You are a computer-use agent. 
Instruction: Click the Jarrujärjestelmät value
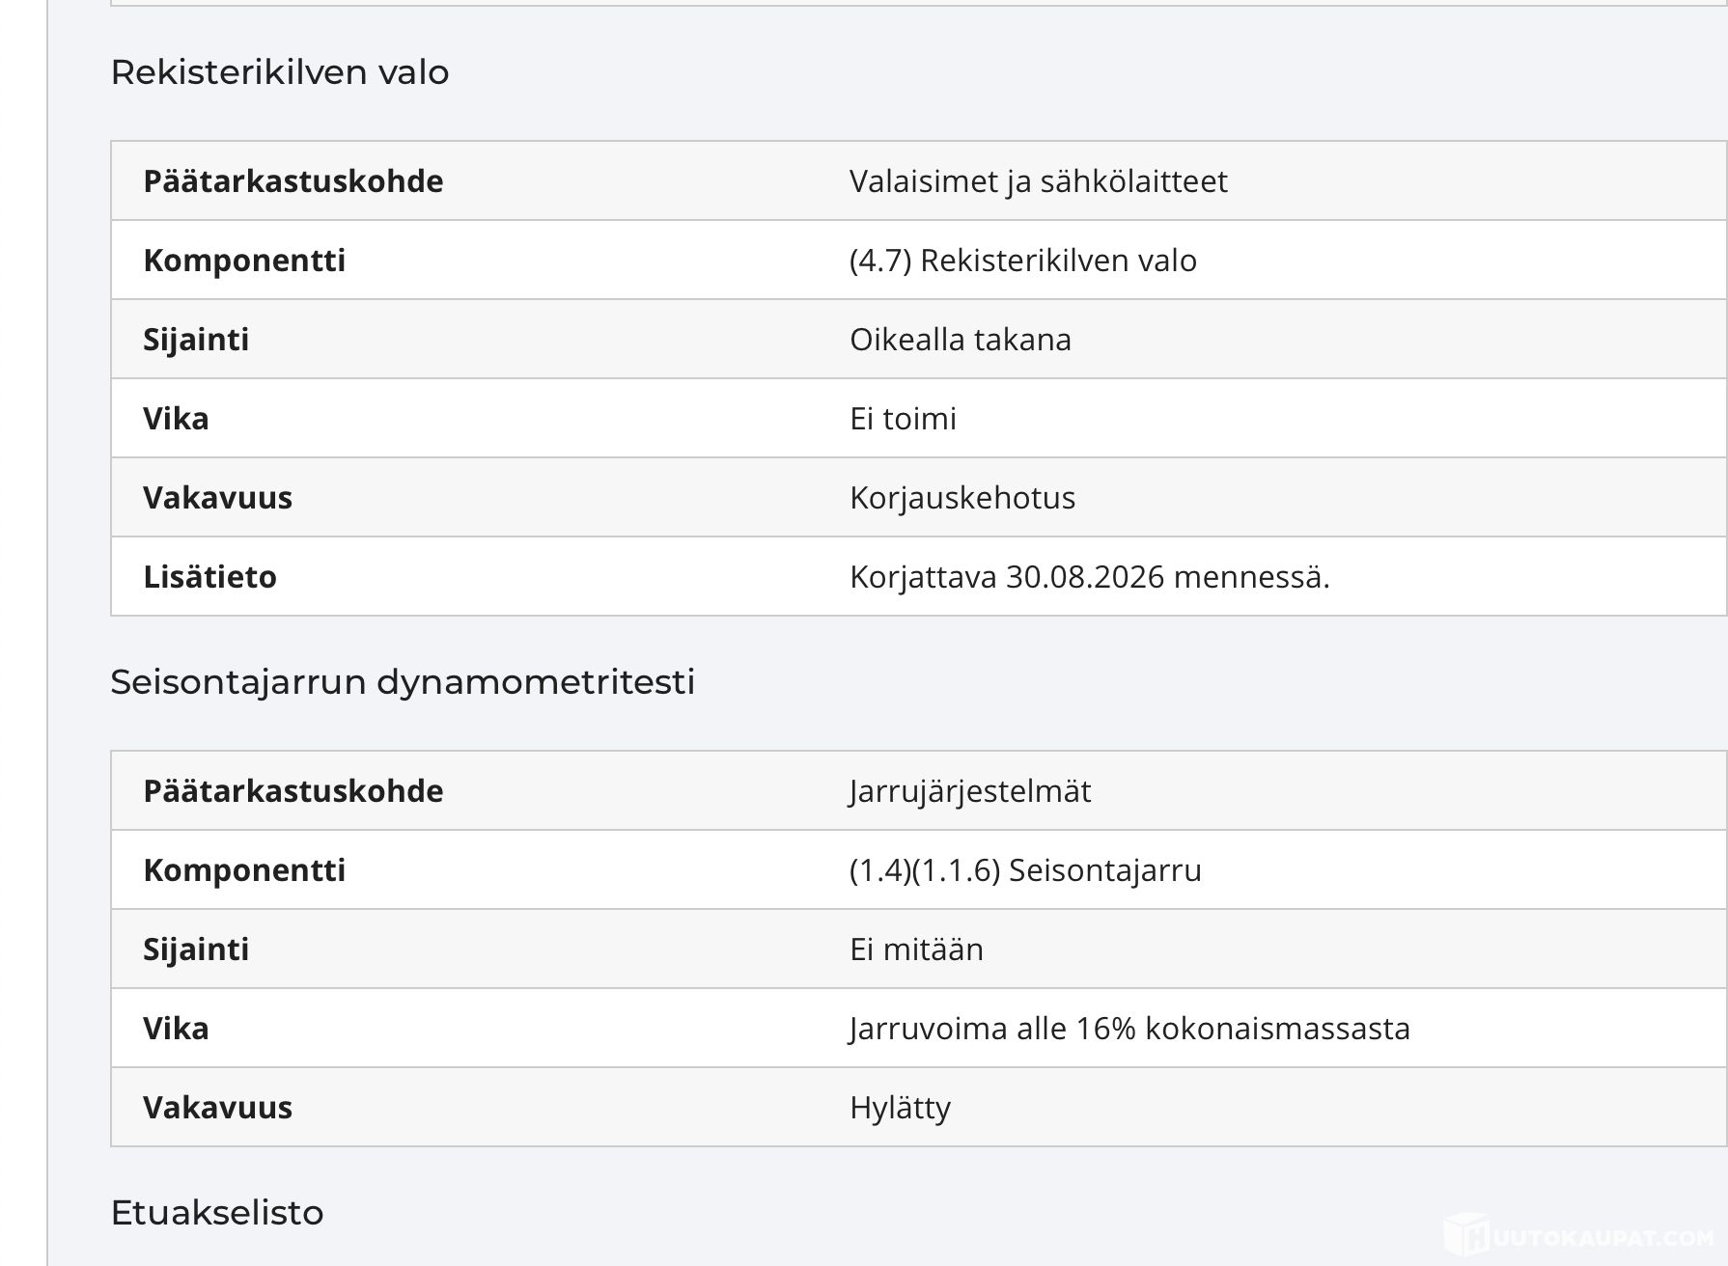(x=970, y=791)
